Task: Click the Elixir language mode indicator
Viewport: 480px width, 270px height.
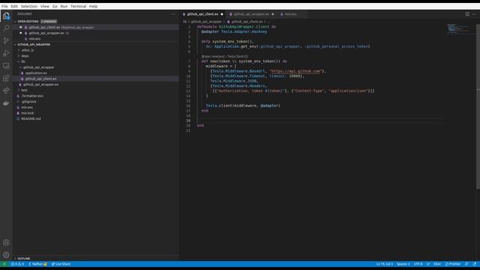Action: click(x=437, y=264)
